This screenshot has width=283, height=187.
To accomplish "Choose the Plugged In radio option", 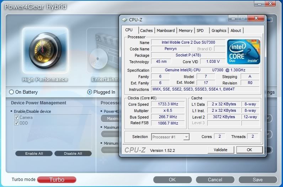I will (90, 92).
